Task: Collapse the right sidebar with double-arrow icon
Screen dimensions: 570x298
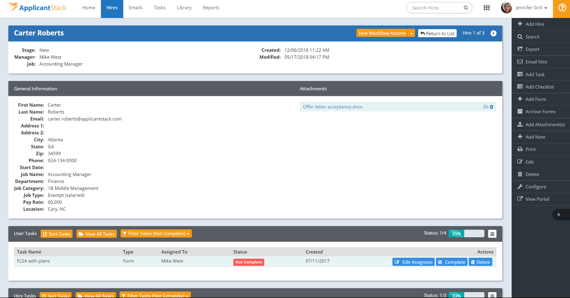Action: 559,214
